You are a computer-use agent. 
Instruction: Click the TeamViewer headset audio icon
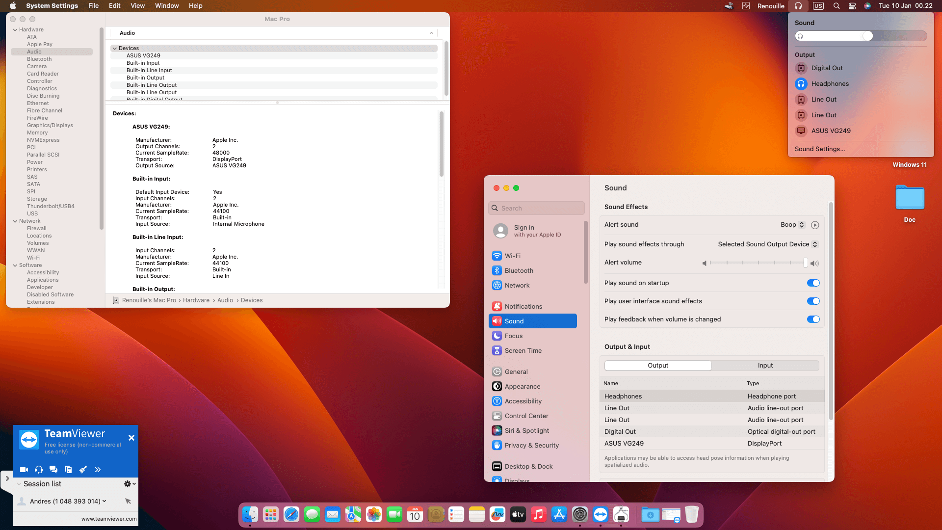tap(39, 470)
